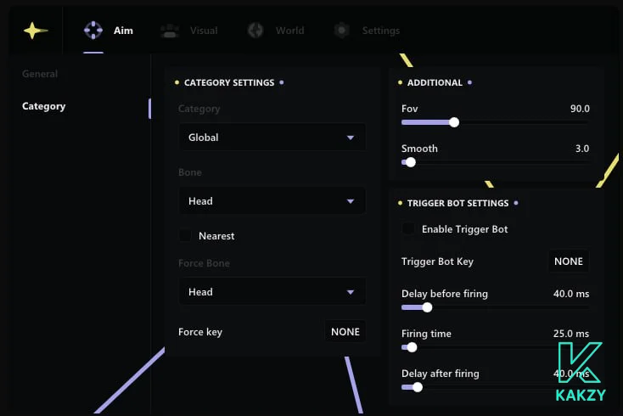Open the Category dropdown showing Global
Image resolution: width=623 pixels, height=416 pixels.
click(272, 138)
